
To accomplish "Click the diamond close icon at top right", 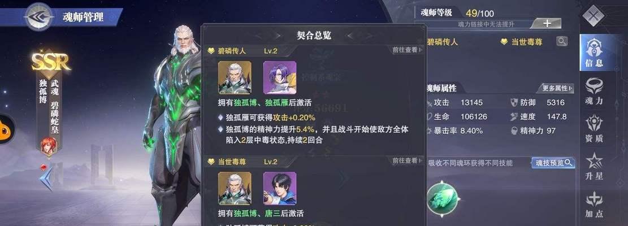I will point(594,16).
